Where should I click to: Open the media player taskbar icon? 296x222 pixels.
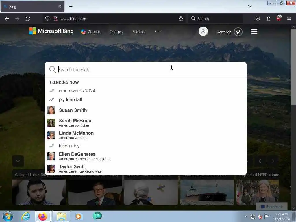79,216
